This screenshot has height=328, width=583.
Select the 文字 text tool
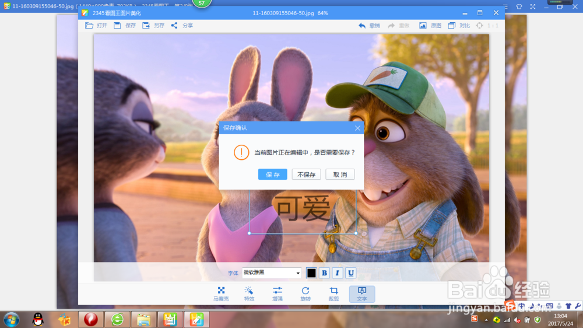[362, 294]
